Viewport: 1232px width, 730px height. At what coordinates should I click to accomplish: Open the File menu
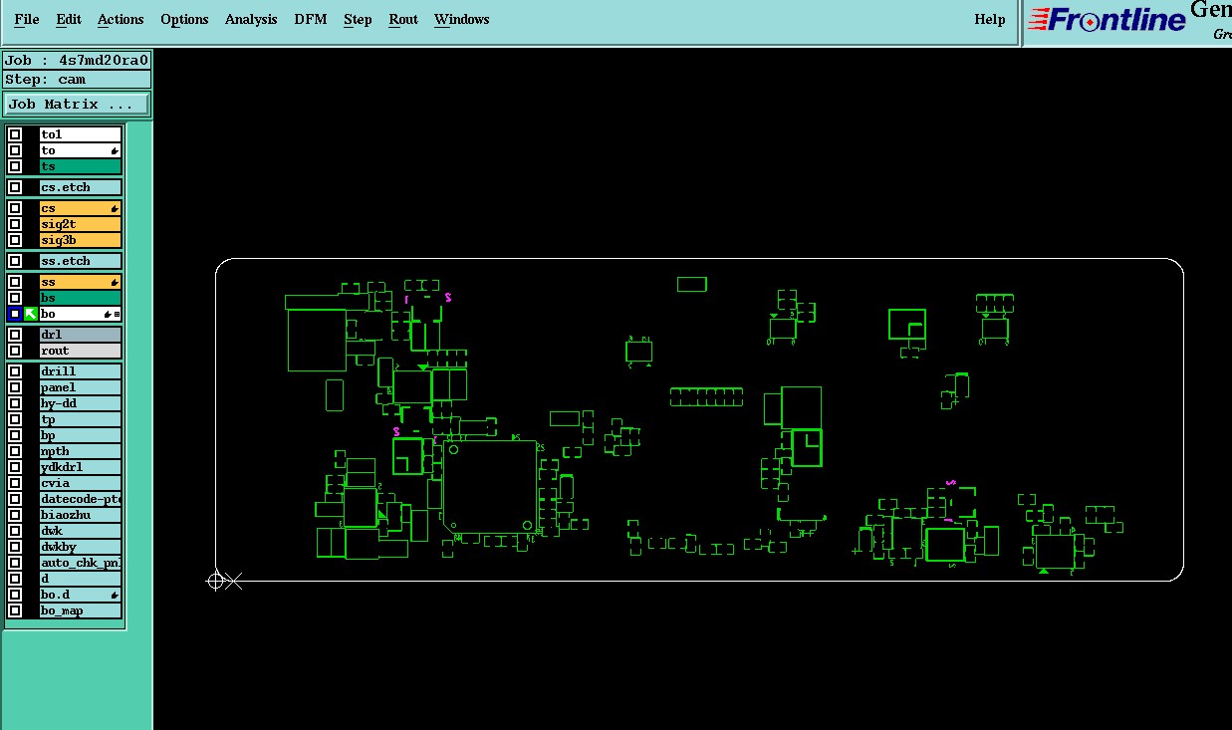click(27, 19)
